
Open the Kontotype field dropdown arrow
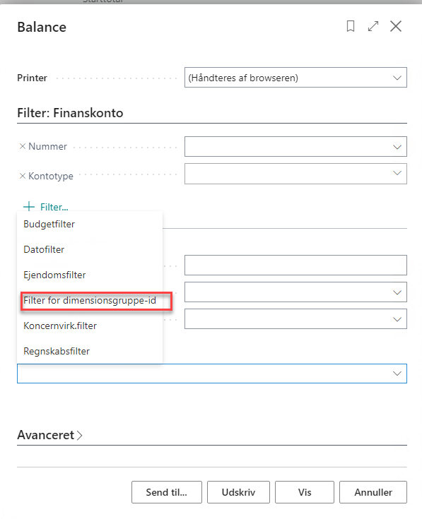(x=397, y=173)
